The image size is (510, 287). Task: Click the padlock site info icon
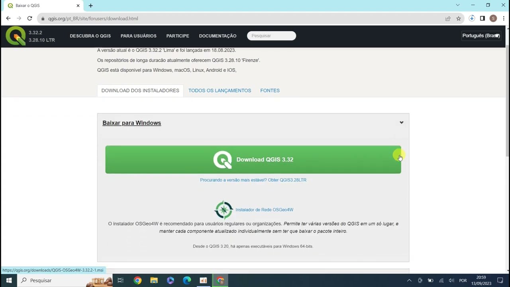click(x=43, y=18)
